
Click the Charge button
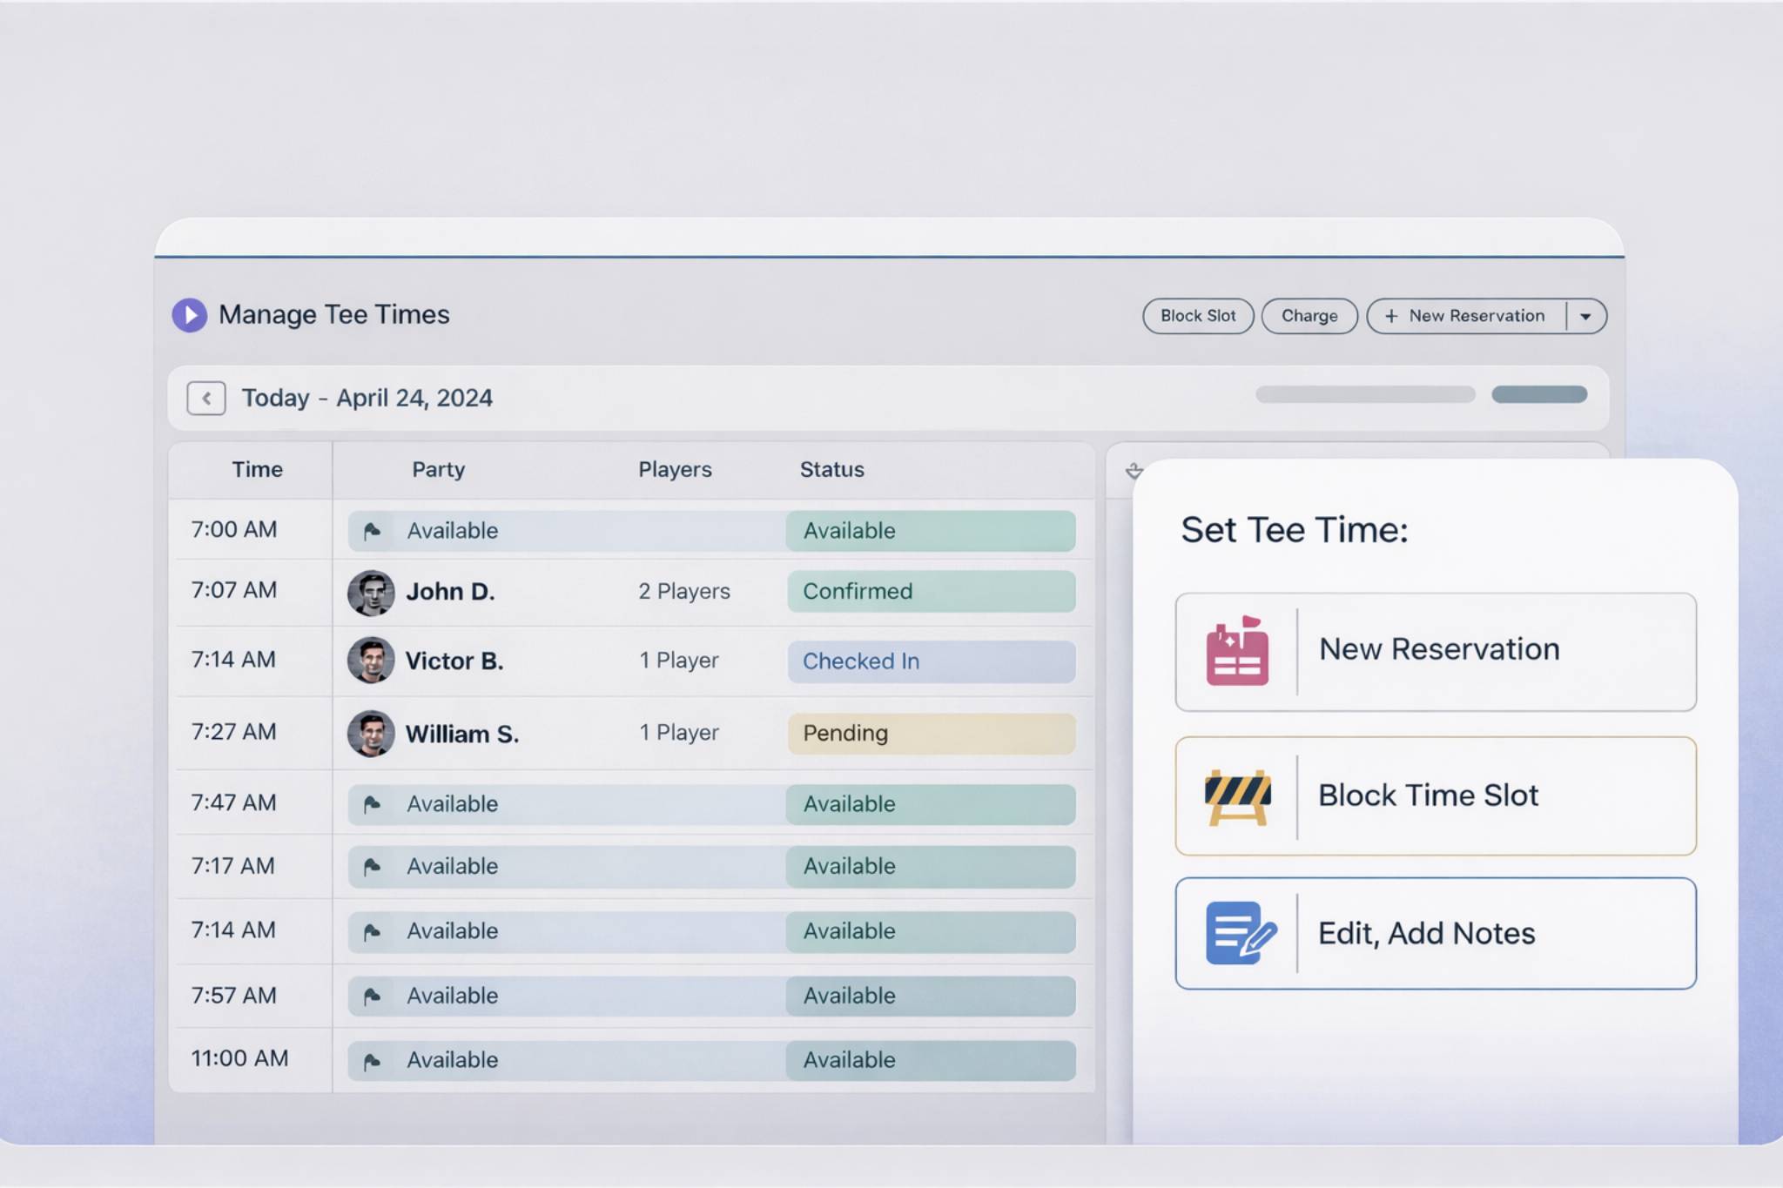point(1309,316)
